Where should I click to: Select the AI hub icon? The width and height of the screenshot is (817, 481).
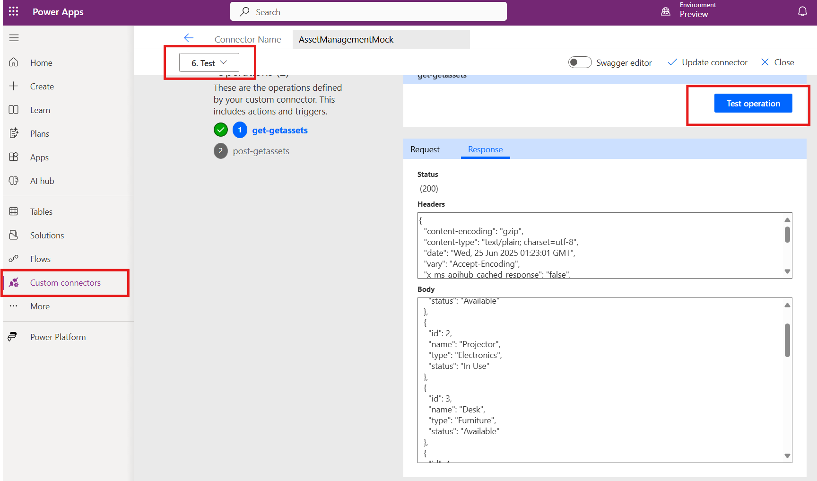13,181
